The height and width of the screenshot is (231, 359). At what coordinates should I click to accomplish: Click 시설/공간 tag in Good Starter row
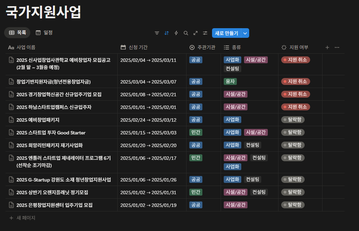tap(256, 132)
